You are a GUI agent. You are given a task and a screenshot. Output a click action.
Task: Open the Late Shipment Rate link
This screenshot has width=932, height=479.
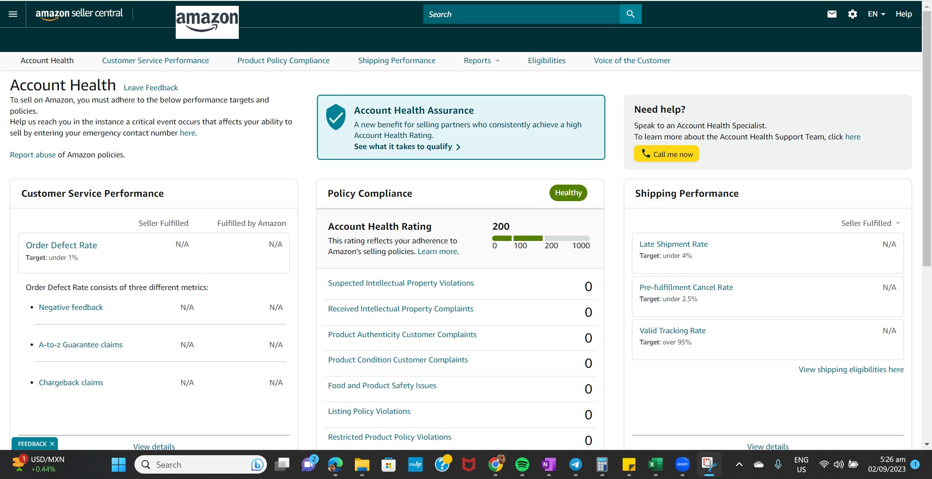click(x=673, y=244)
